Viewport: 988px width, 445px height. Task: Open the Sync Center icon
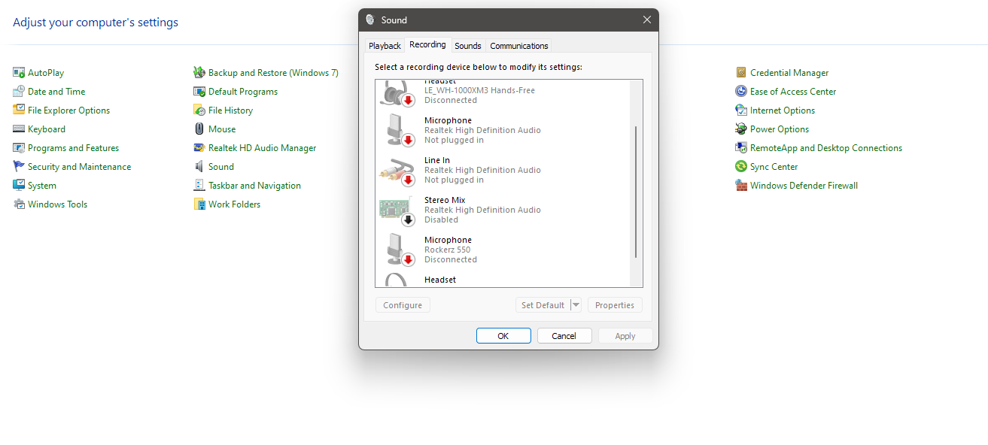click(741, 167)
